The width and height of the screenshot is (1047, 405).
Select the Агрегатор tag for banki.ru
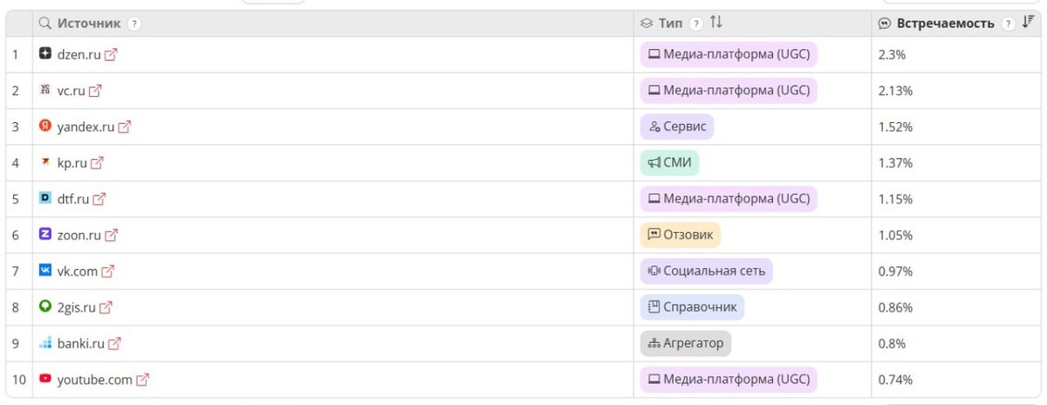[685, 344]
